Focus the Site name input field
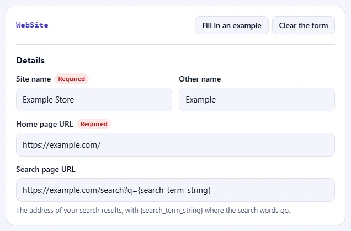The width and height of the screenshot is (351, 231). click(94, 99)
